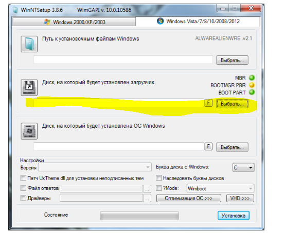Viewport: 284px width, 233px height.
Task: Click the green BOOT PART status indicator
Action: coord(252,92)
